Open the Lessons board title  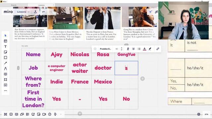pyautogui.click(x=22, y=12)
